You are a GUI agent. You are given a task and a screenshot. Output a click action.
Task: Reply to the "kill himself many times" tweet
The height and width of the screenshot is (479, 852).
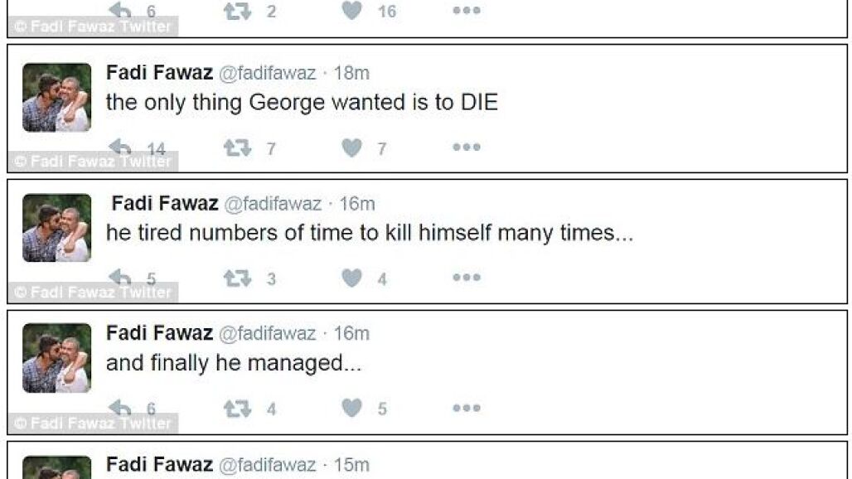(120, 278)
